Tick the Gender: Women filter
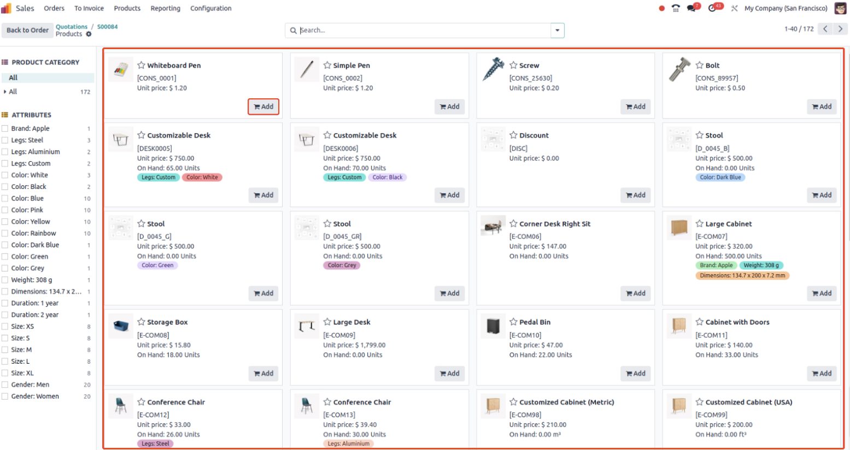The height and width of the screenshot is (450, 850). pos(5,396)
